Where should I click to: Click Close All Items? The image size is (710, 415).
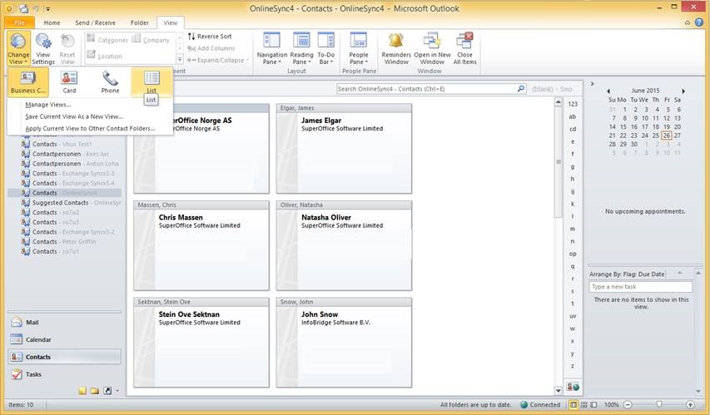[x=465, y=48]
